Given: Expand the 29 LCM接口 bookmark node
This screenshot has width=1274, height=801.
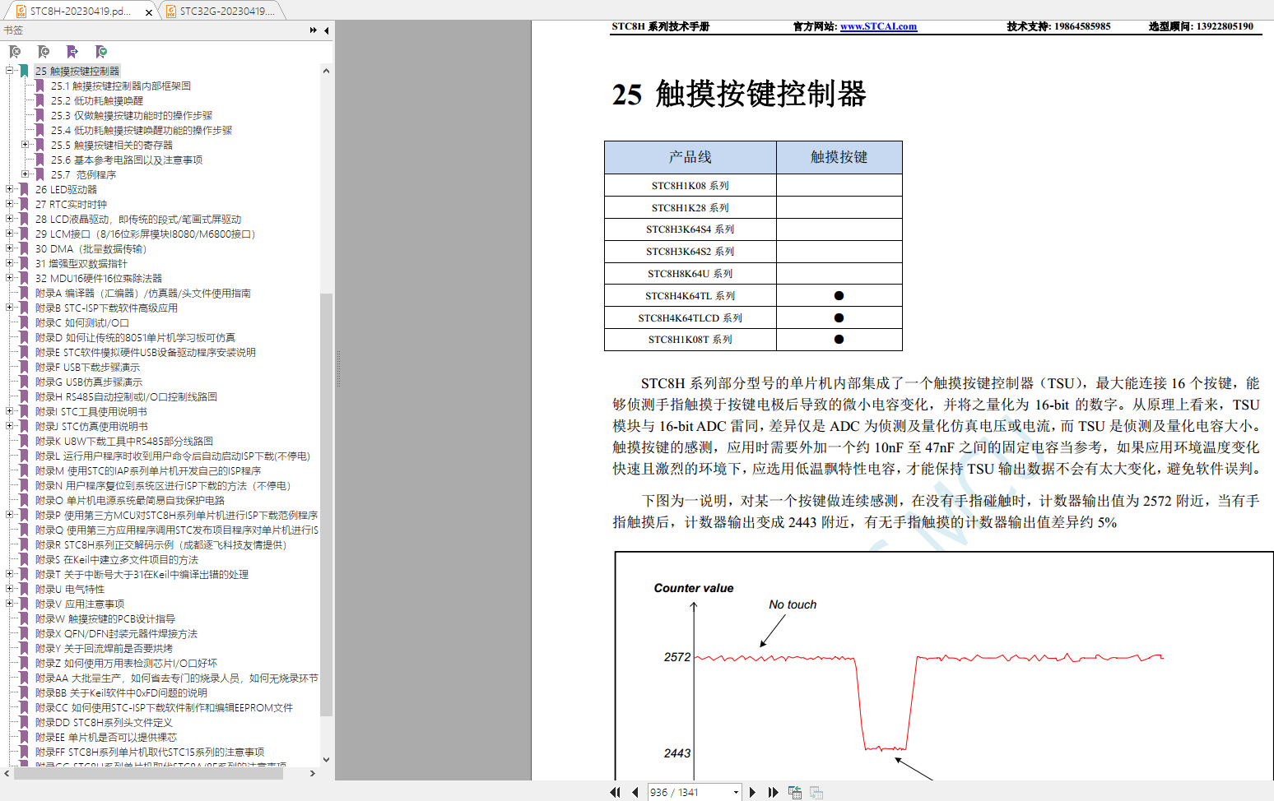Looking at the screenshot, I should click(x=9, y=233).
